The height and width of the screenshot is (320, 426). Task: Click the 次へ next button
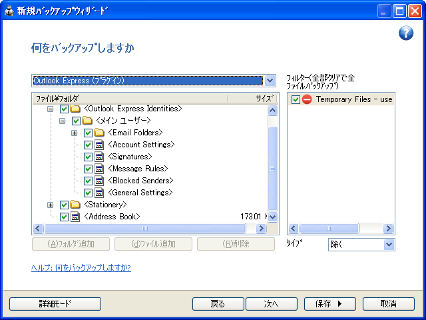(271, 304)
